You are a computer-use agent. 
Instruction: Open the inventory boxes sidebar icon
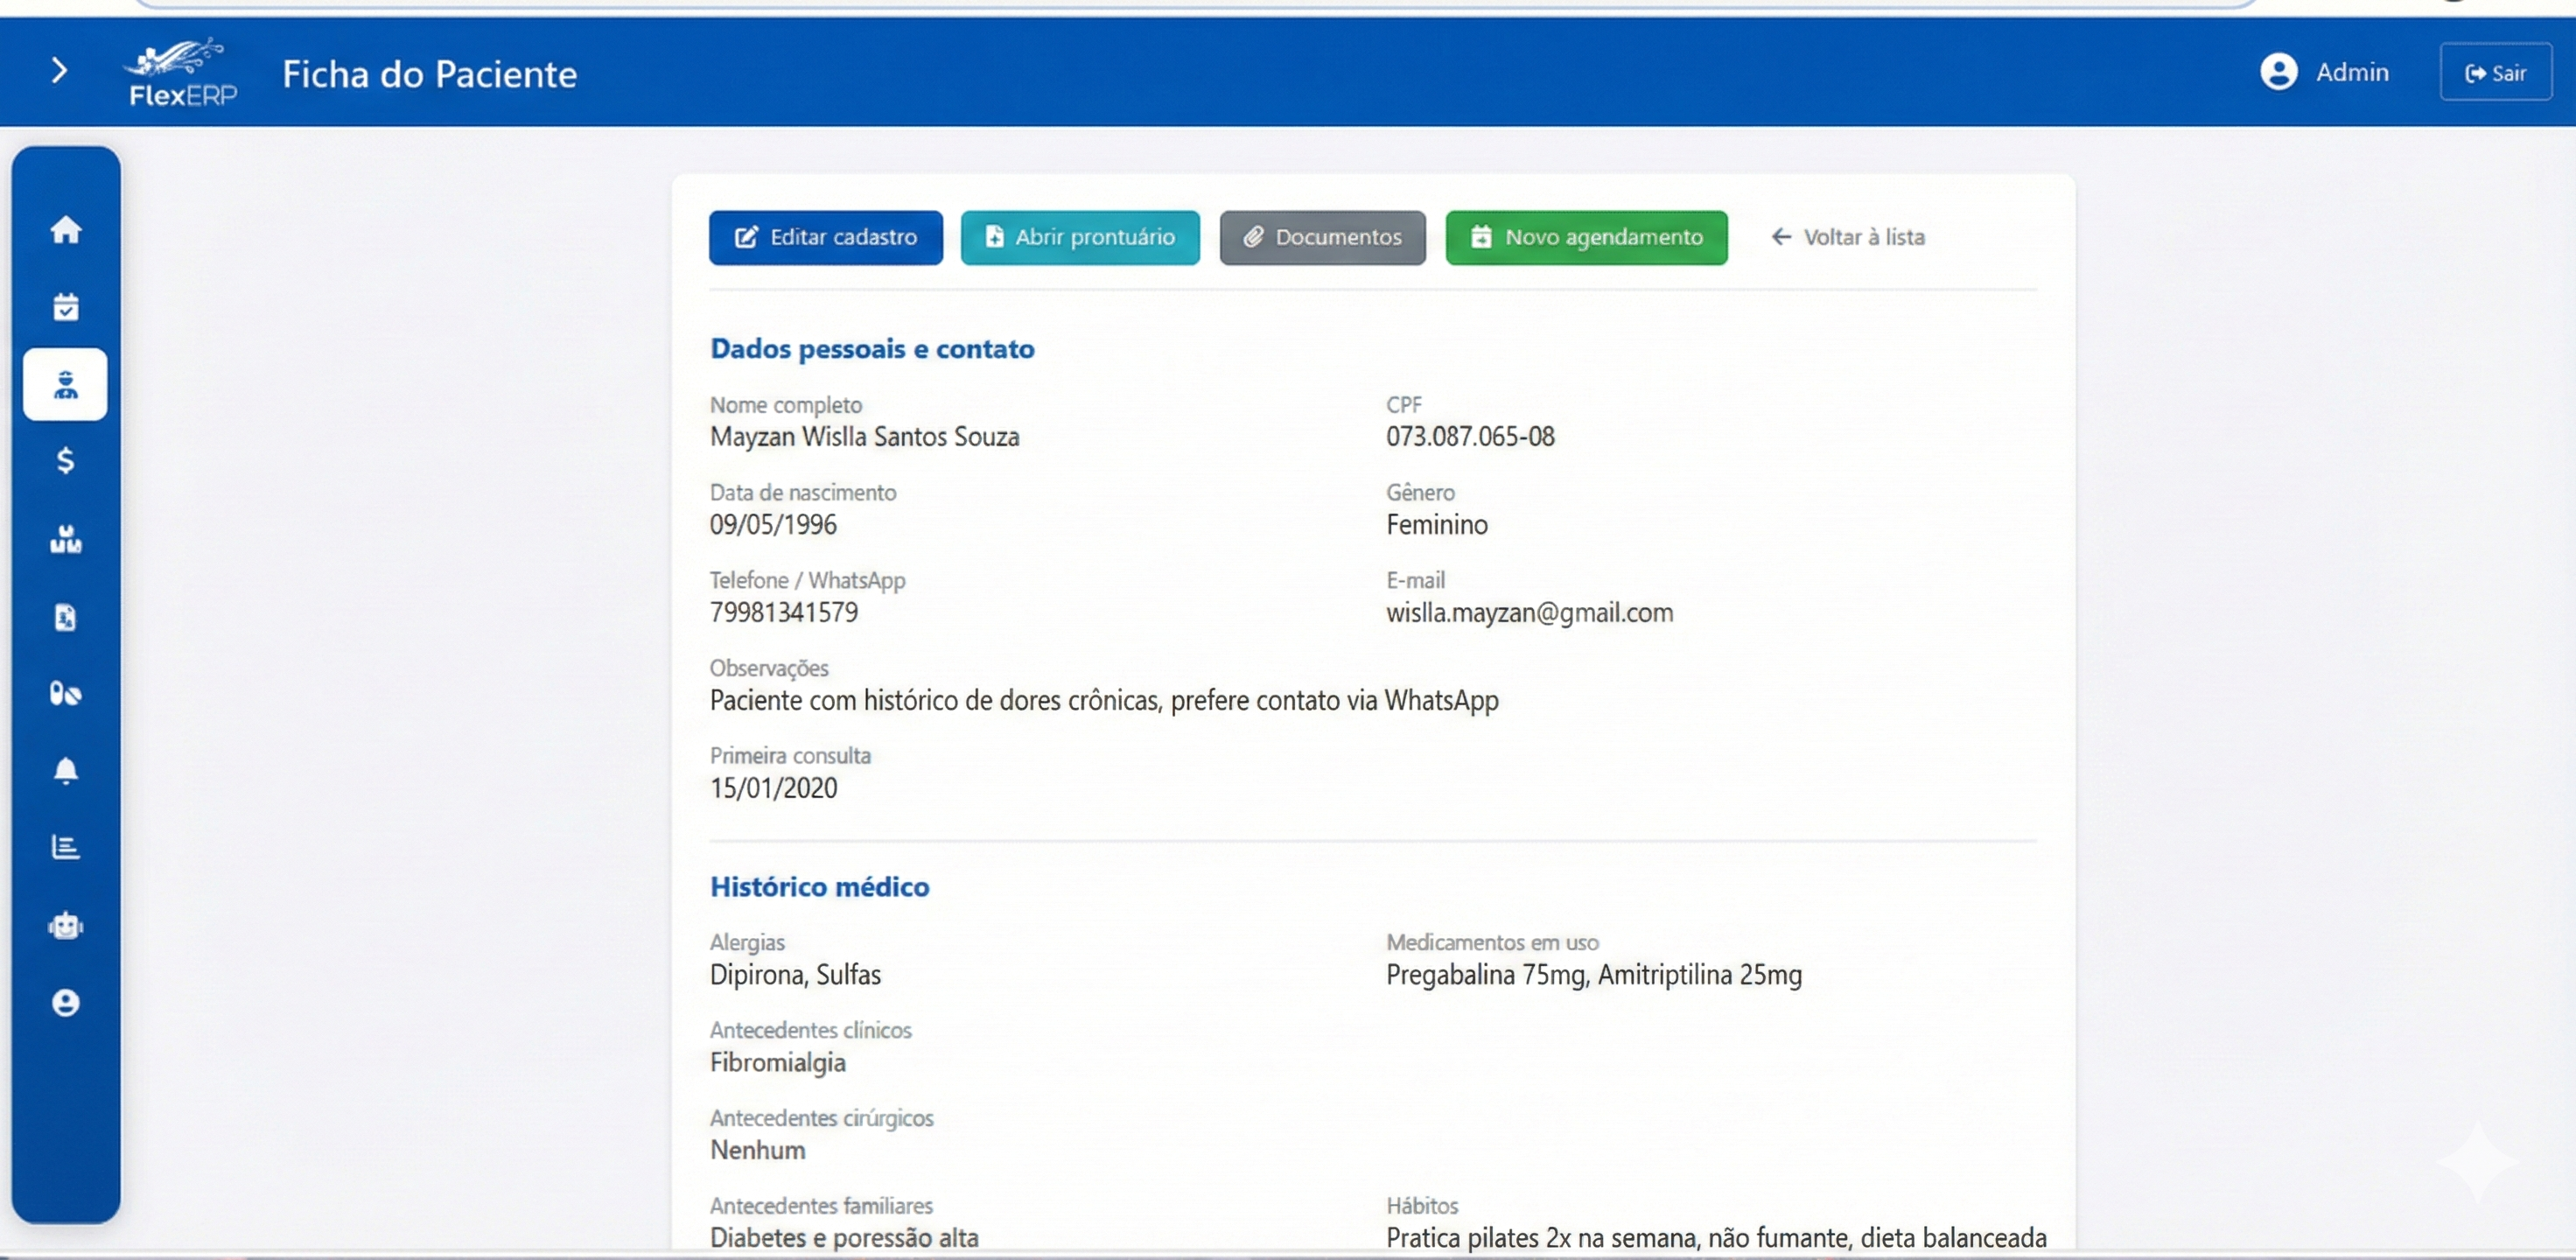[66, 540]
